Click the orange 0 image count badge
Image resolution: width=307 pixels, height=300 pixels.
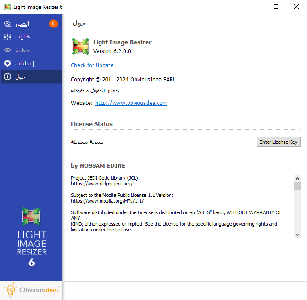tap(53, 23)
